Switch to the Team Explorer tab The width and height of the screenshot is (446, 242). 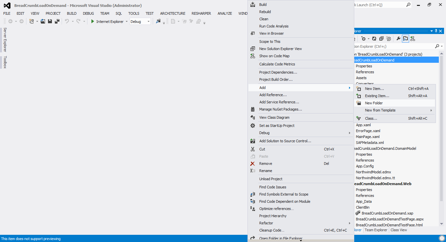click(376, 230)
